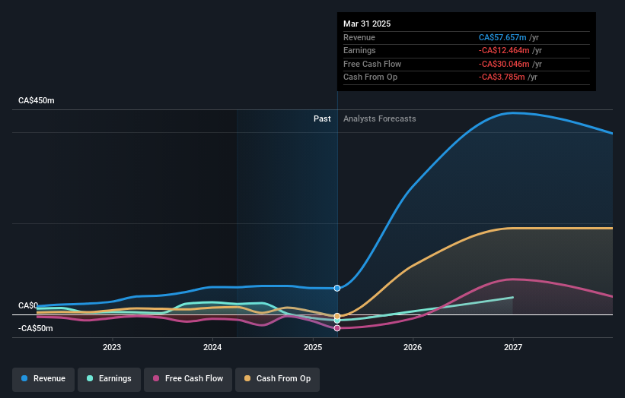Click the 2026 x-axis label
This screenshot has height=398, width=625.
coord(413,348)
